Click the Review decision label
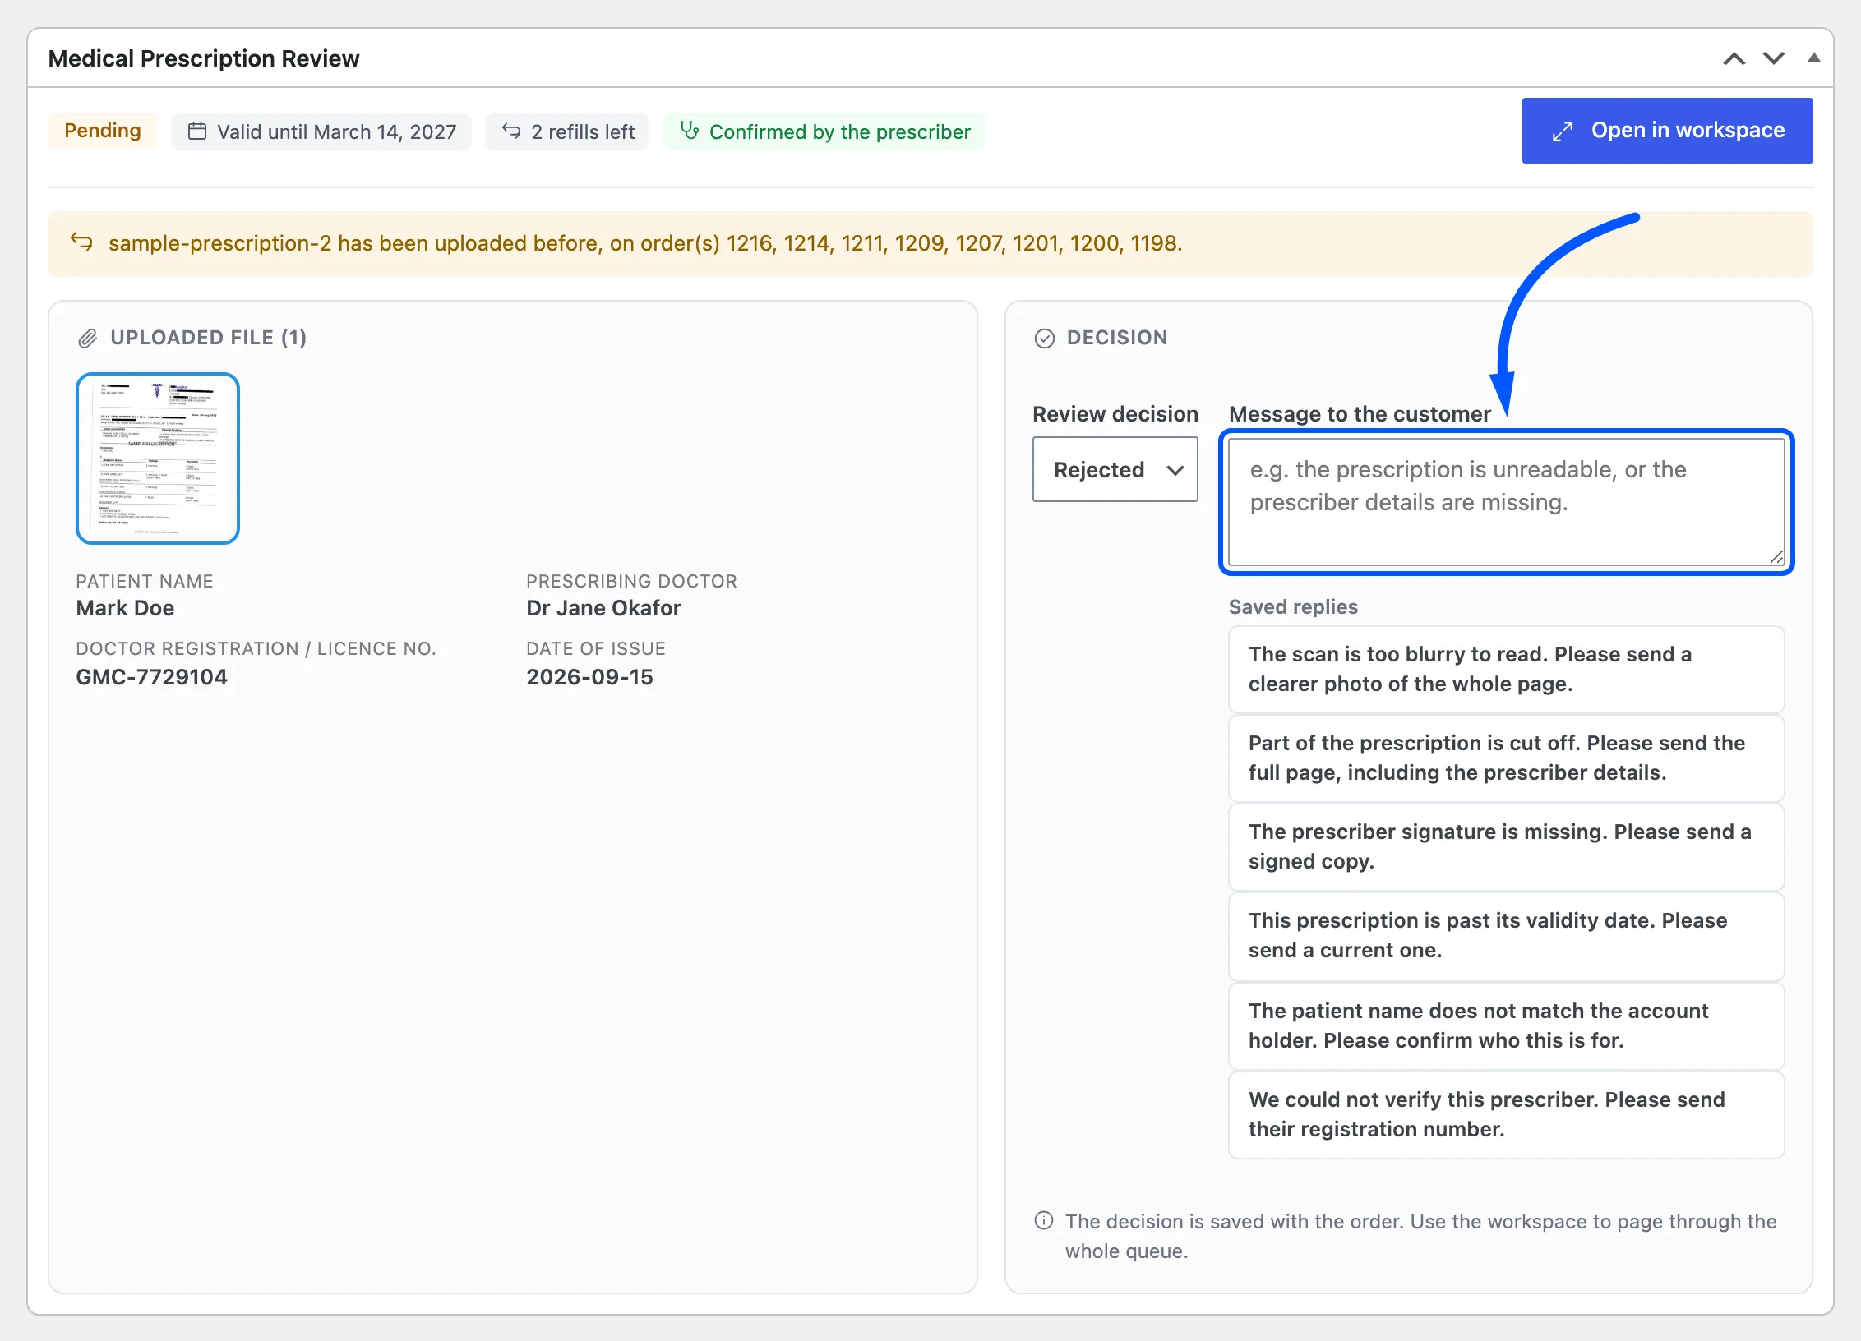Viewport: 1861px width, 1341px height. 1115,414
